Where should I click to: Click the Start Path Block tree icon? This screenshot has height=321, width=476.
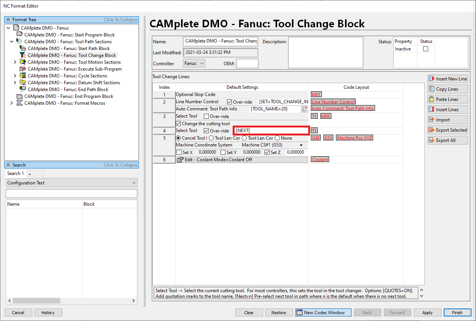click(23, 48)
